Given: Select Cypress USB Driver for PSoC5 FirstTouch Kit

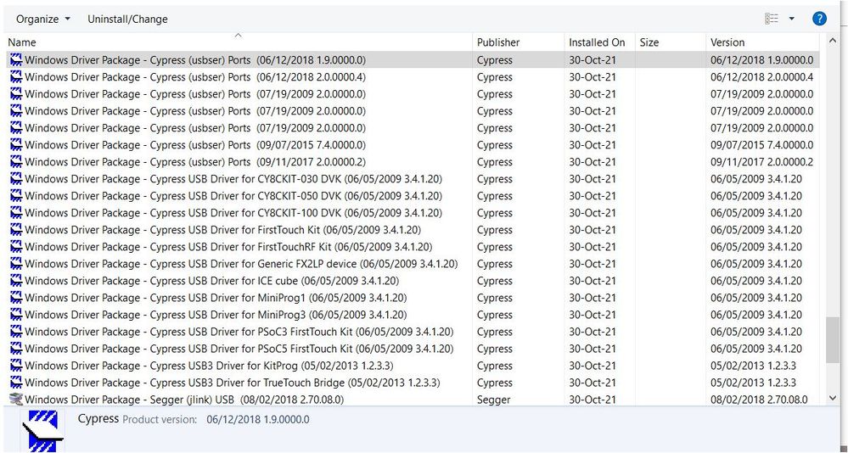Looking at the screenshot, I should point(413,349).
